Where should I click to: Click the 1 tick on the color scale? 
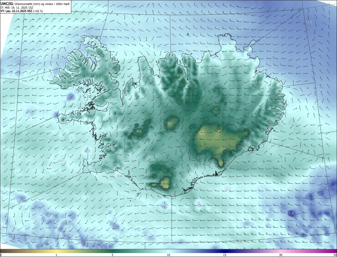pos(56,255)
